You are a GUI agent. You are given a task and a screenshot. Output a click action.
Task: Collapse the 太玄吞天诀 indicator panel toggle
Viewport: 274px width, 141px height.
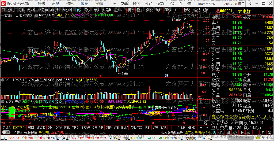(x=3, y=101)
